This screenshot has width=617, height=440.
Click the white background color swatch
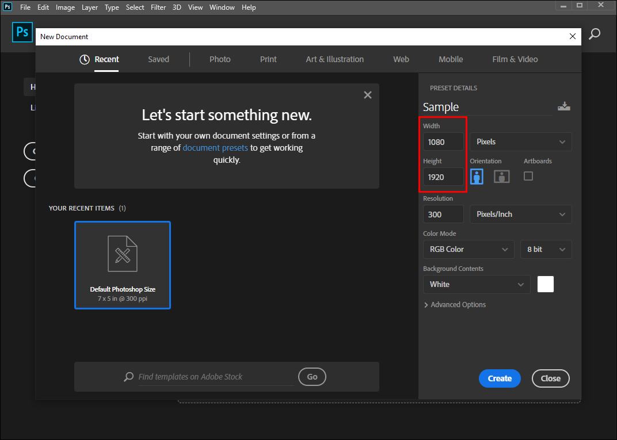(x=546, y=284)
